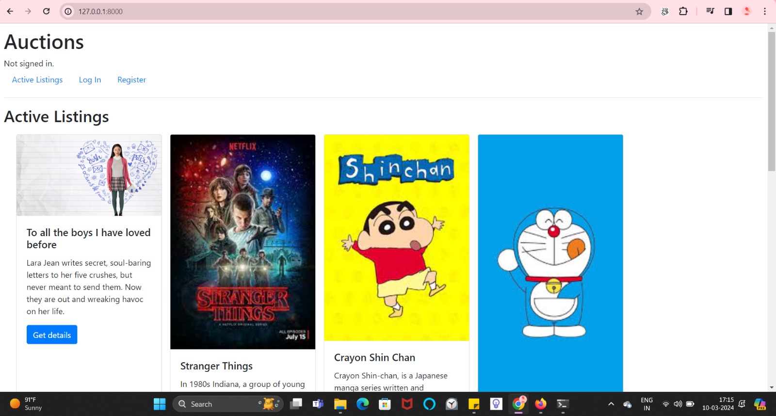The height and width of the screenshot is (416, 776).
Task: Open the OneDrive cloud tray icon
Action: click(628, 404)
